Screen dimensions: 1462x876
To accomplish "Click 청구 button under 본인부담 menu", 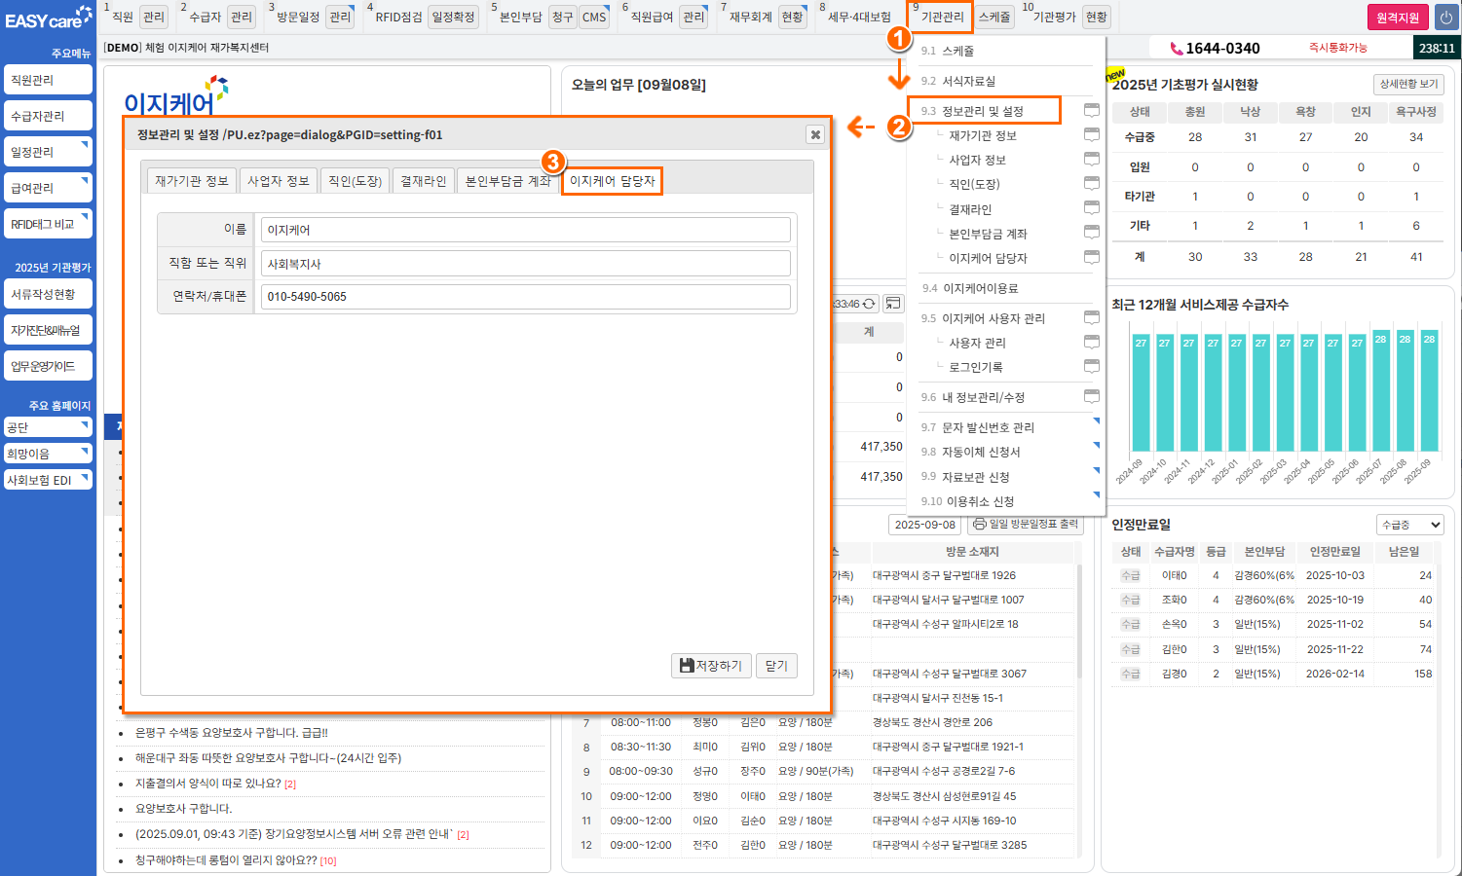I will click(562, 18).
